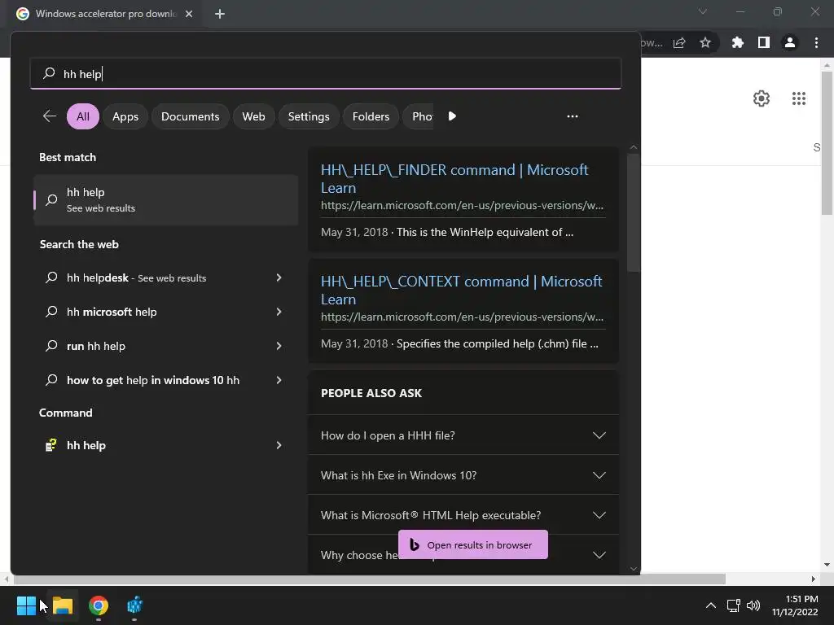Open best match hh help web result
Viewport: 834px width, 625px height.
pos(166,200)
